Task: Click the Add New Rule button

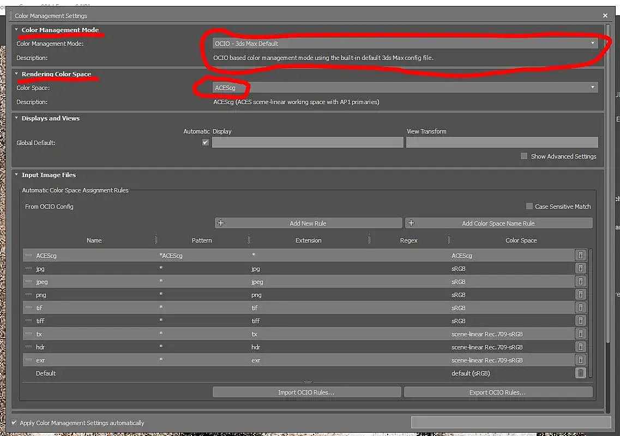Action: 309,223
